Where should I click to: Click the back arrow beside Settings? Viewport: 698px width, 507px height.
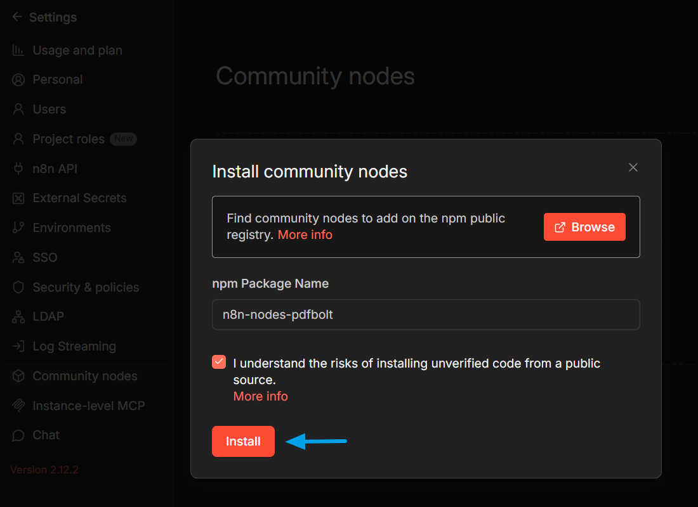[16, 17]
